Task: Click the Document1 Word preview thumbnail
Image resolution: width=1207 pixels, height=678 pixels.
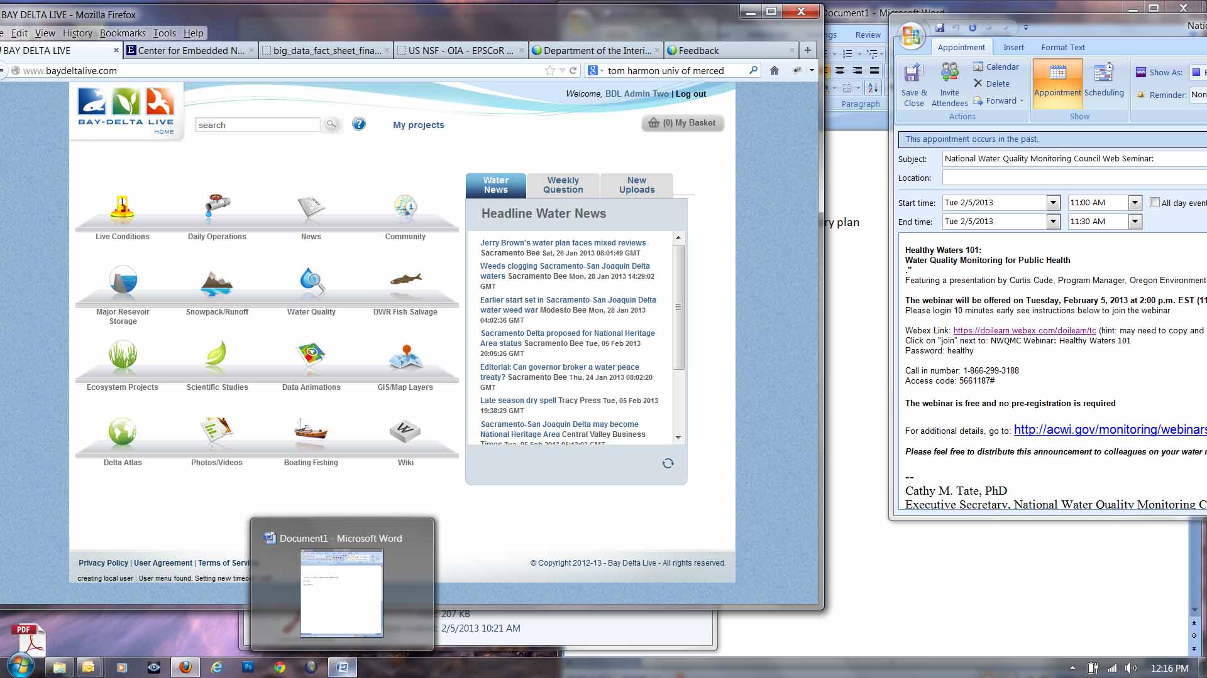Action: [341, 593]
